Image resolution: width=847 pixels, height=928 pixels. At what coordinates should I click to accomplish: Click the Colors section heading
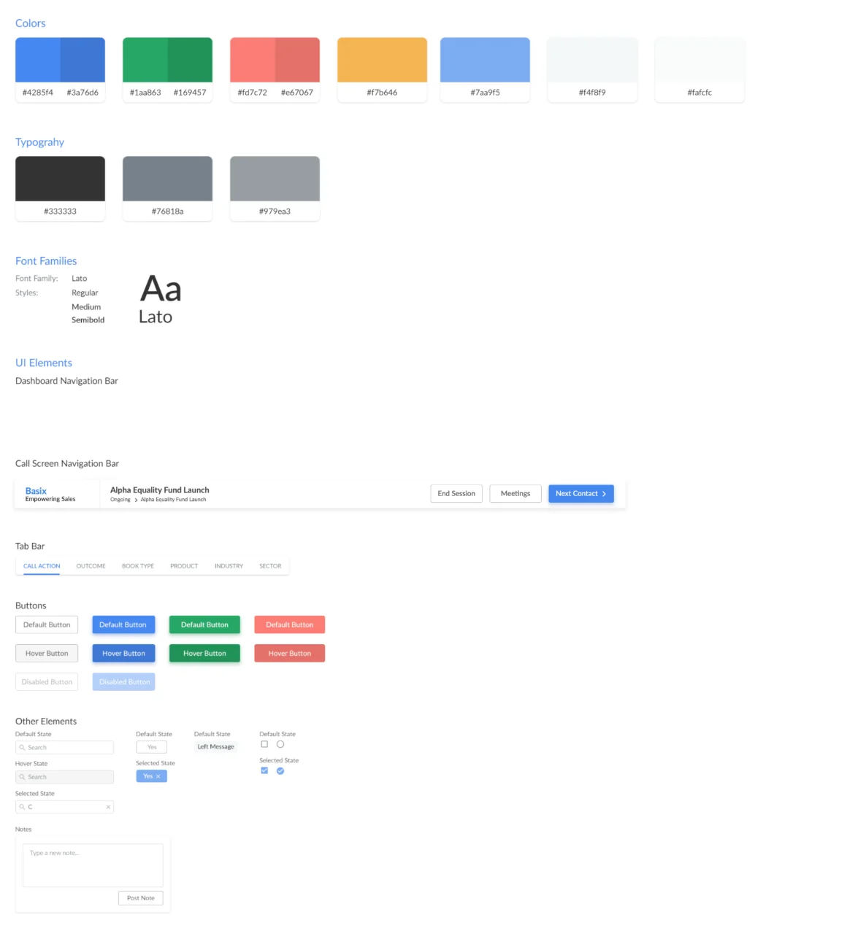click(31, 23)
